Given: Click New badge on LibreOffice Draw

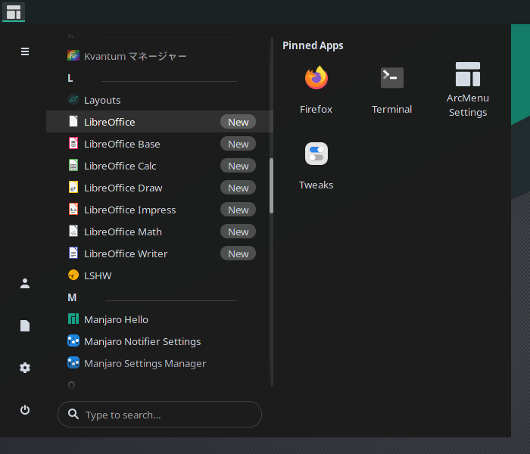Looking at the screenshot, I should (x=238, y=188).
